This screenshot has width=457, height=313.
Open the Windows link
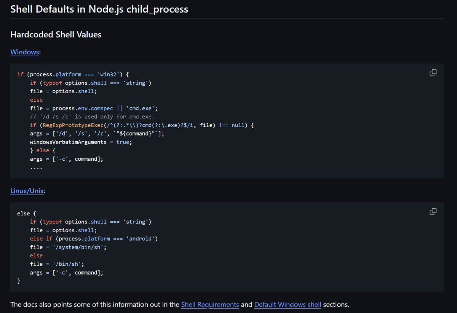[25, 52]
